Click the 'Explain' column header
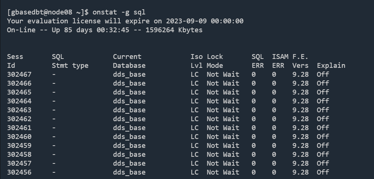 tap(331, 66)
